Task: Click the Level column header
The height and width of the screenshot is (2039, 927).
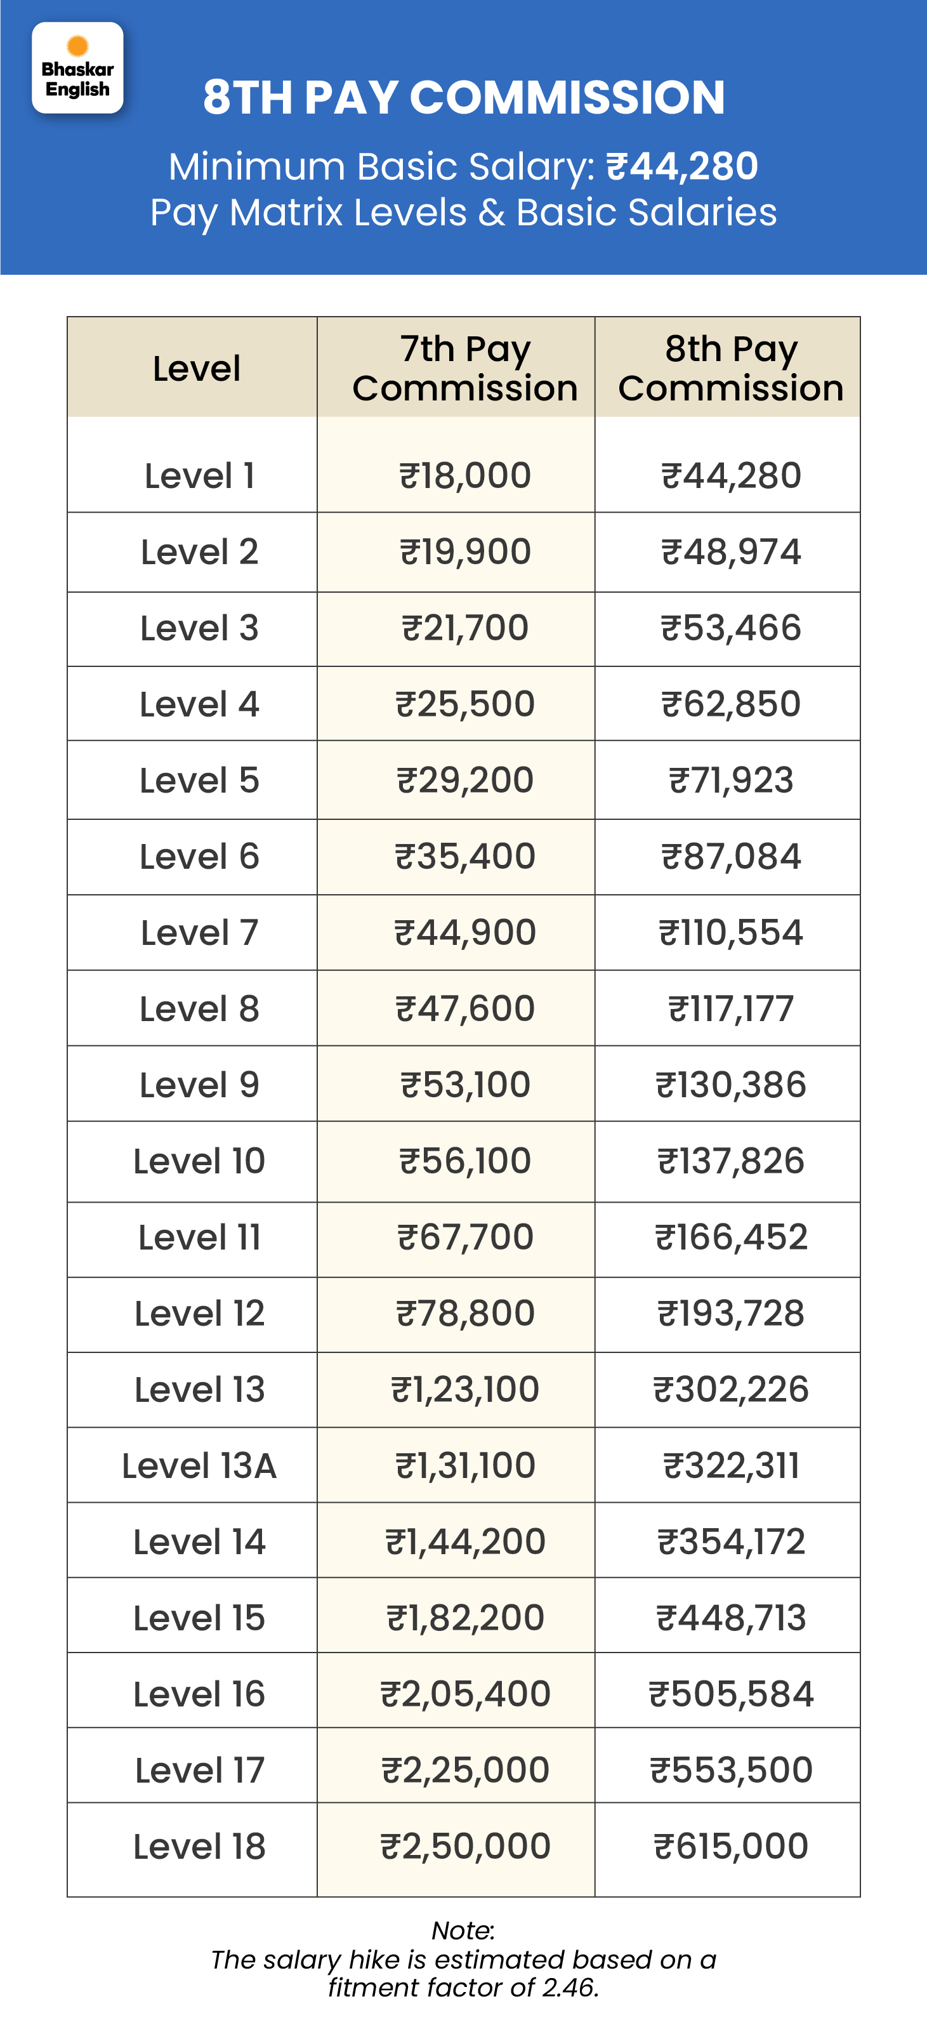Action: tap(196, 368)
